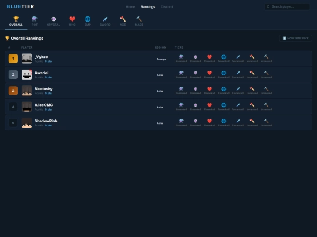This screenshot has width=317, height=237.
Task: Click ShadowRish's pot tier icon
Action: [x=181, y=121]
